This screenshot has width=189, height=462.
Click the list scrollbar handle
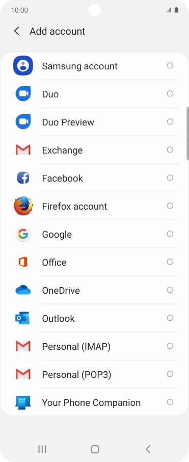(x=187, y=134)
